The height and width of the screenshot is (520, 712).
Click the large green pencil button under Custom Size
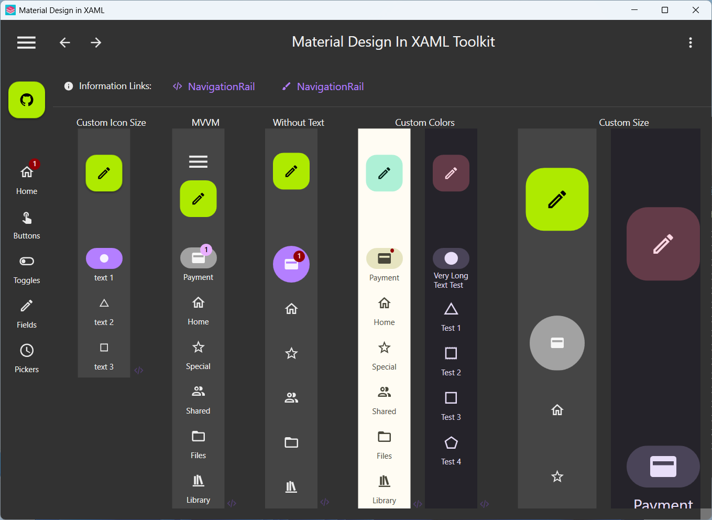tap(557, 199)
